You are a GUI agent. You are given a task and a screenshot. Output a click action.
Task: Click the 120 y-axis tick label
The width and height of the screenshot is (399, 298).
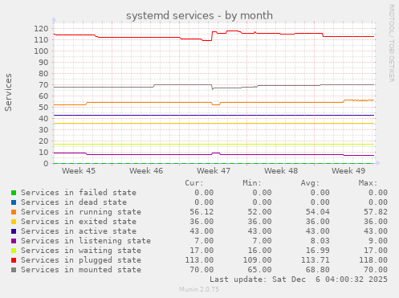click(x=41, y=29)
